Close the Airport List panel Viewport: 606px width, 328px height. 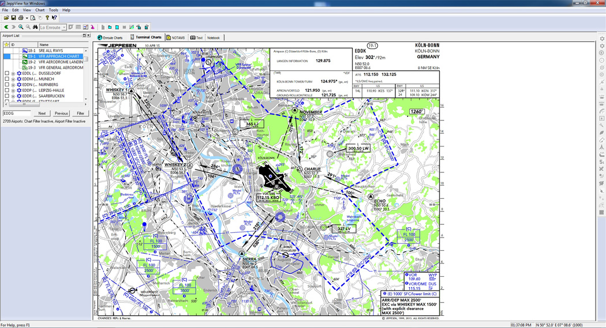click(88, 36)
